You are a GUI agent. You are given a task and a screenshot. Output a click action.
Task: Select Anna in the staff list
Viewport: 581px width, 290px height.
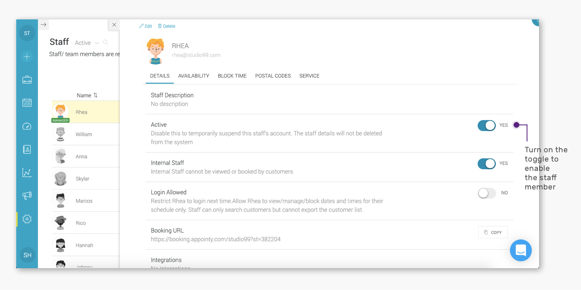tap(86, 156)
